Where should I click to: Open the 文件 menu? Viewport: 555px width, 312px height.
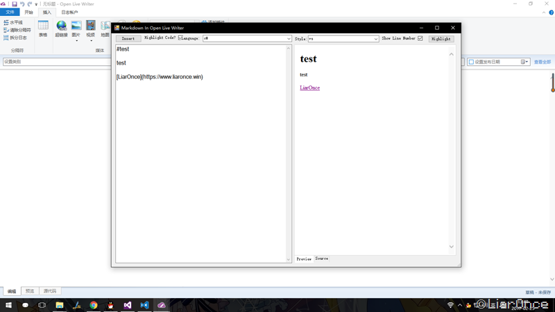(x=10, y=12)
